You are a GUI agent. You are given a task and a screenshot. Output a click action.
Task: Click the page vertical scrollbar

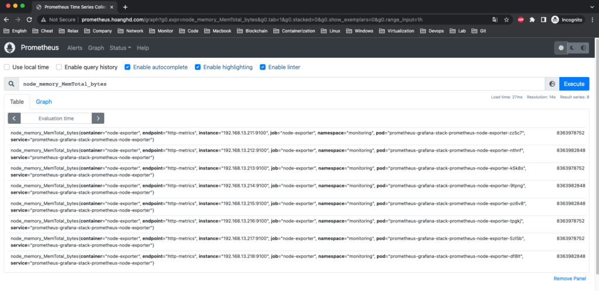596,156
